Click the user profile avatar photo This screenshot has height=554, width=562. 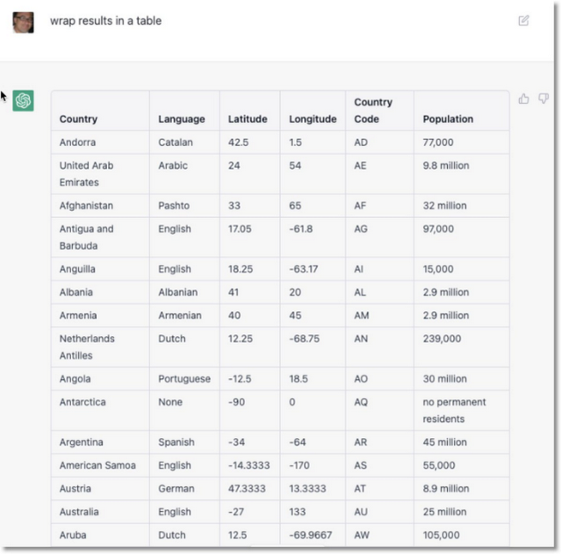click(x=24, y=22)
